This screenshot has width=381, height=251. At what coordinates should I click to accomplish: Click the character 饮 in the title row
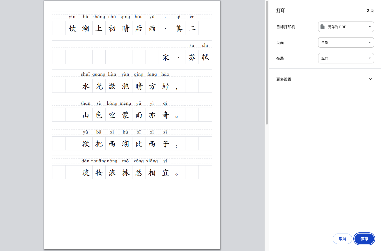click(x=72, y=28)
